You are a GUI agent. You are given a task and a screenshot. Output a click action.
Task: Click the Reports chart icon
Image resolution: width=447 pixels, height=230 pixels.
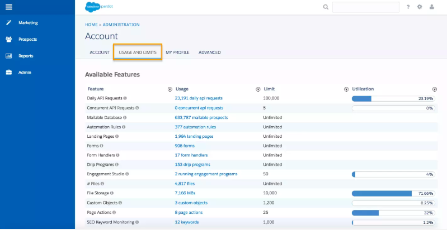(x=9, y=56)
